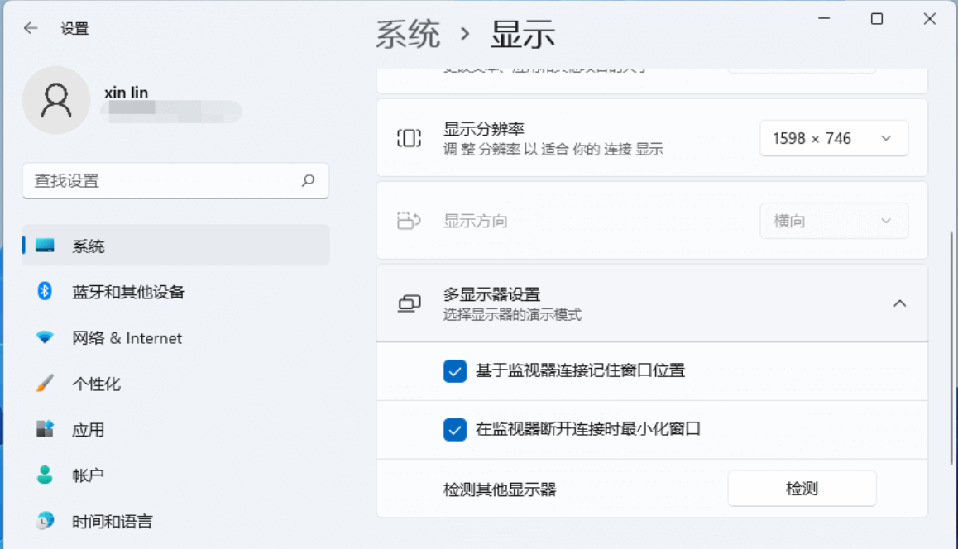Open the 显示分辨率 1598 × 746 dropdown

[834, 139]
